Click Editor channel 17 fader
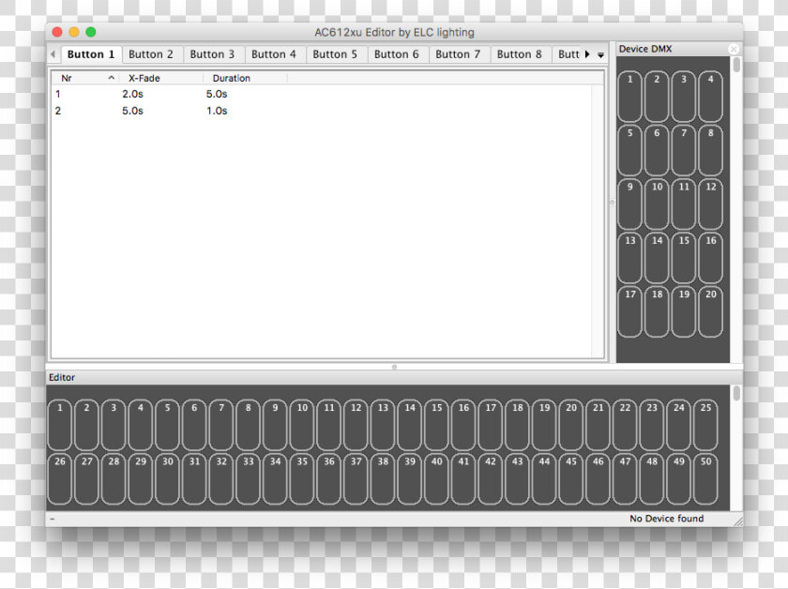The height and width of the screenshot is (589, 788). (x=491, y=425)
